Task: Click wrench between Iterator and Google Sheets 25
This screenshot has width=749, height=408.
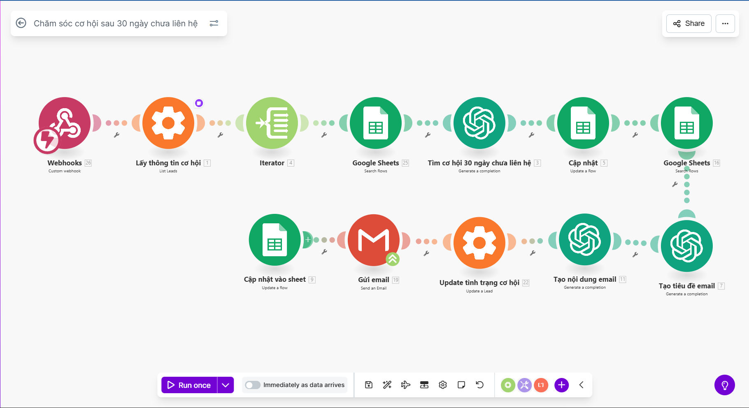Action: 324,135
